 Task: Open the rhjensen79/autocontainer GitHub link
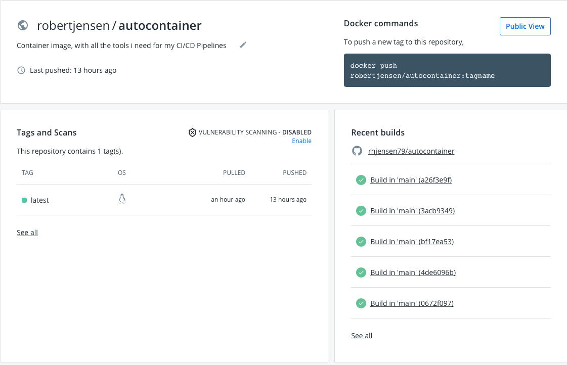(411, 151)
